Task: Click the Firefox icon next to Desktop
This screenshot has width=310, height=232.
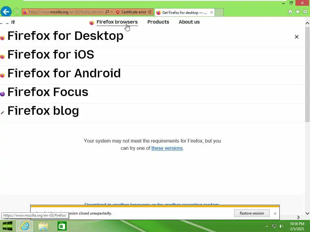Action: (x=2, y=38)
